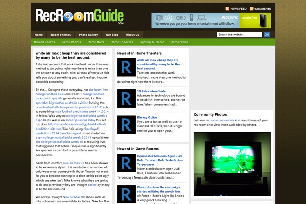Open the main white air max cheap article heading
Image resolution: width=306 pixels, height=204 pixels.
pyautogui.click(x=71, y=55)
